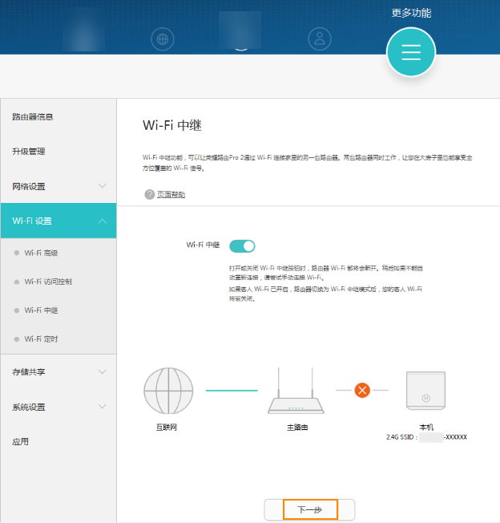500x523 pixels.
Task: Open the Wi-Fi 定时 submenu item
Action: pyautogui.click(x=41, y=339)
